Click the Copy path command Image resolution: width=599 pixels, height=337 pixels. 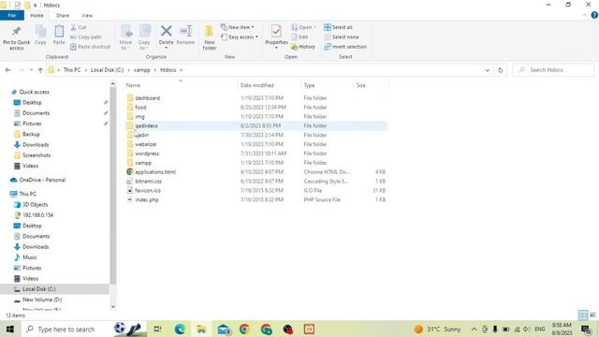click(x=86, y=37)
